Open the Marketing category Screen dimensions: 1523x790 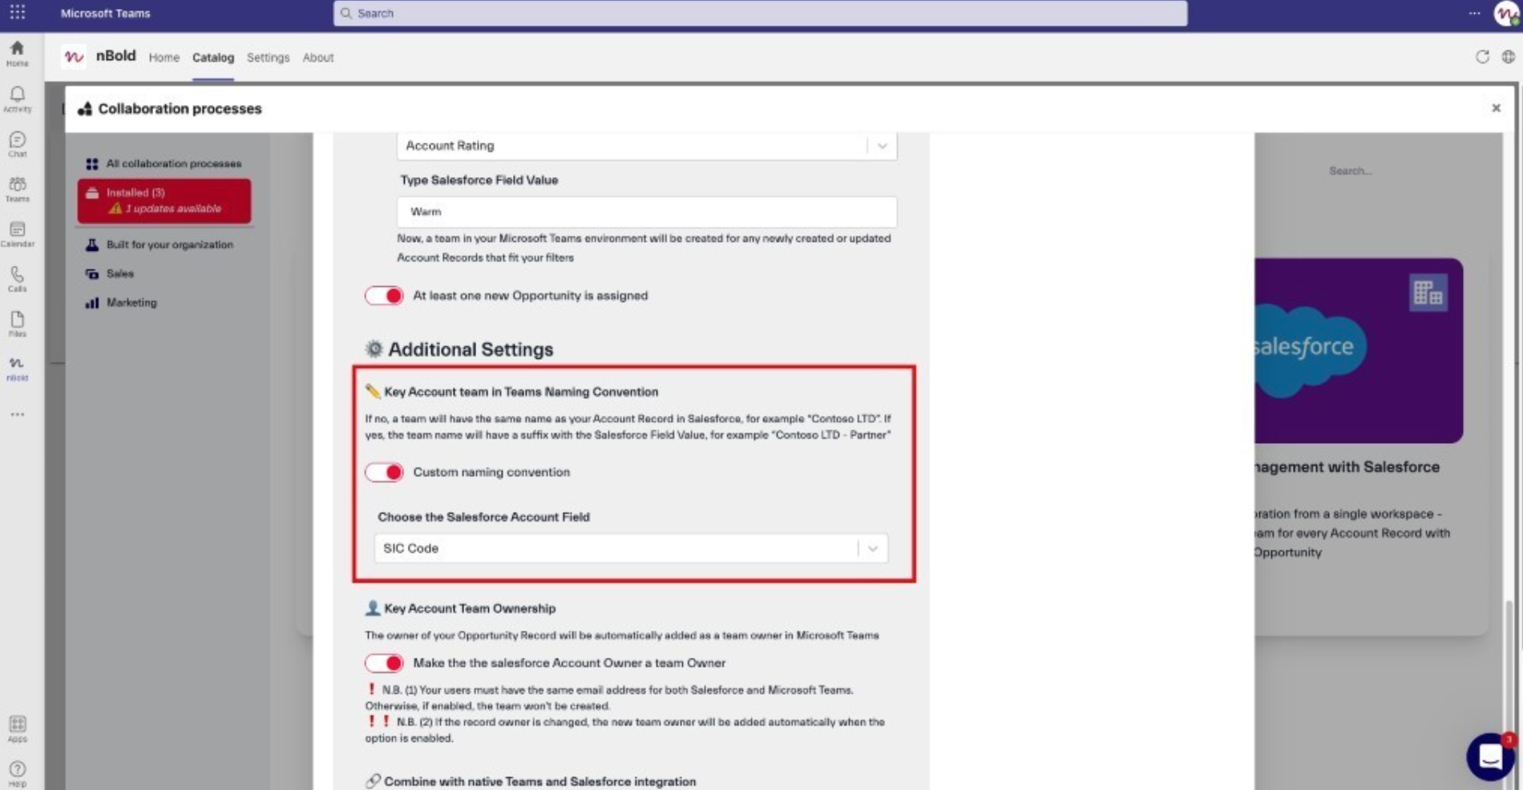(x=131, y=303)
